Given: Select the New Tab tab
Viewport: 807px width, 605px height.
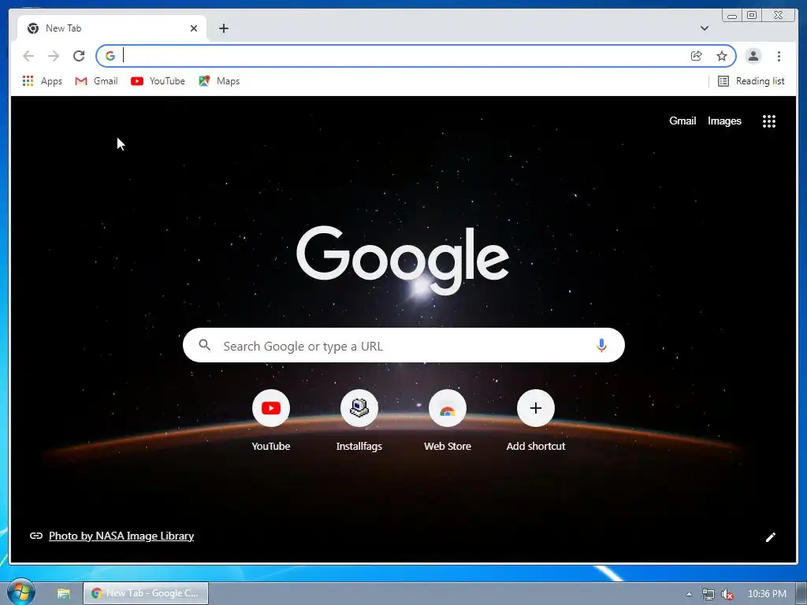Looking at the screenshot, I should [x=112, y=28].
